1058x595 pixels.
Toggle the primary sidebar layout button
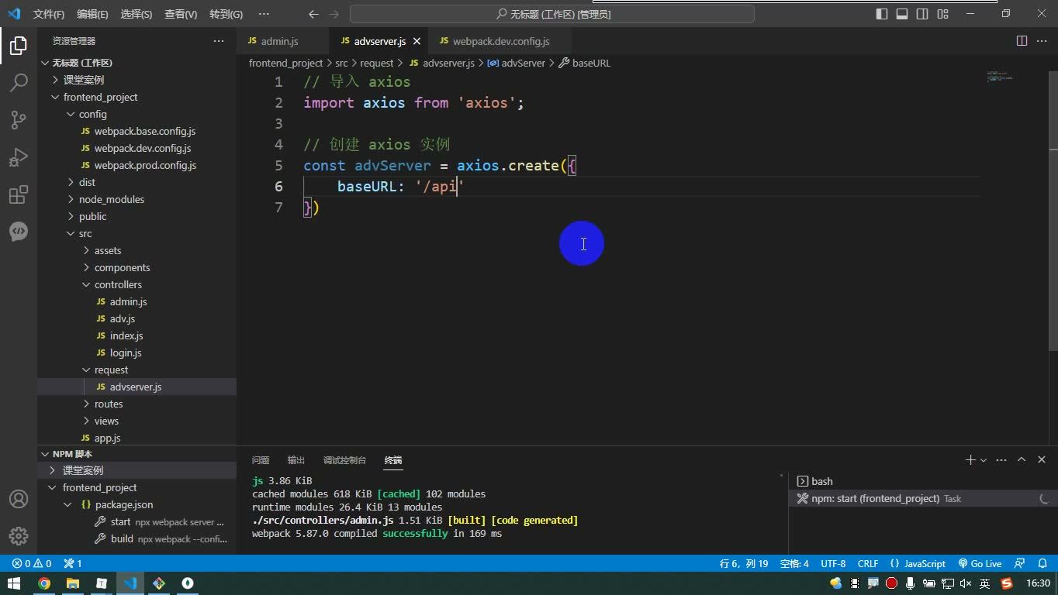tap(882, 14)
